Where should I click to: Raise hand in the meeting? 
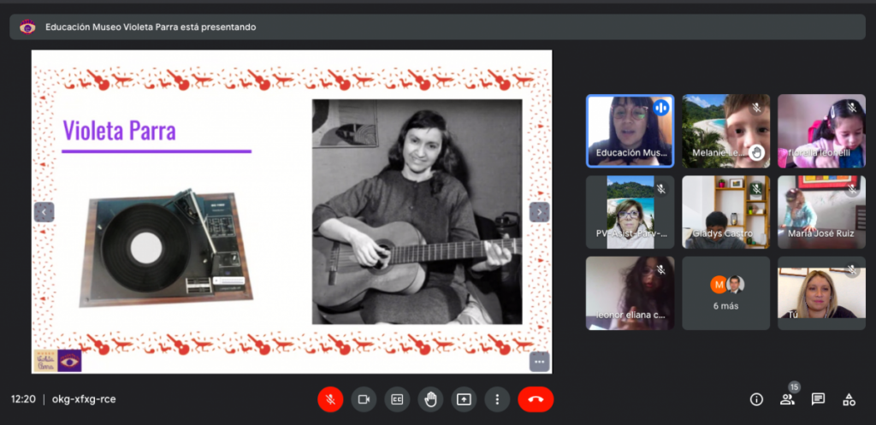(430, 398)
